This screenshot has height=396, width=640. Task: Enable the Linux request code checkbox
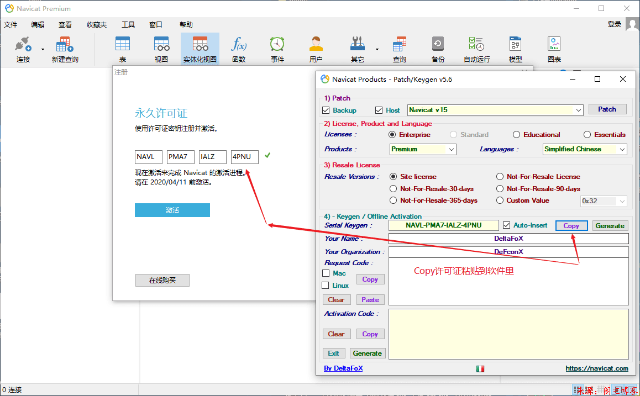coord(326,286)
